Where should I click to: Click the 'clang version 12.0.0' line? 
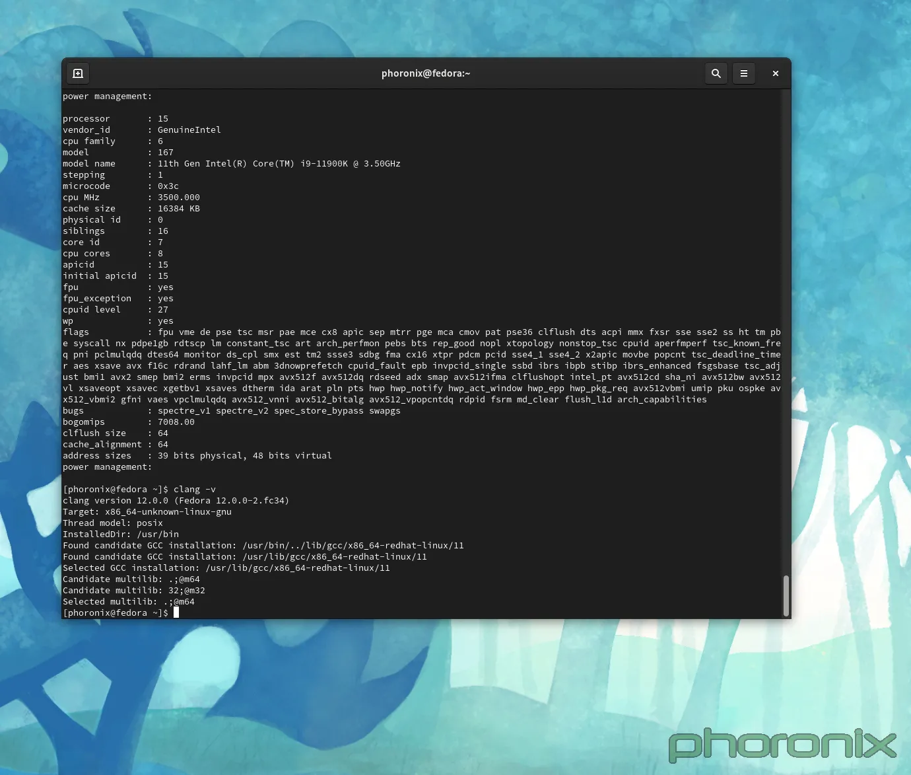click(176, 501)
